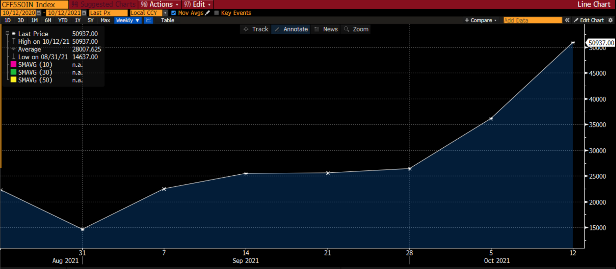Enable the Key Events checkbox
Viewport: 616px width, 269px height.
(x=216, y=13)
